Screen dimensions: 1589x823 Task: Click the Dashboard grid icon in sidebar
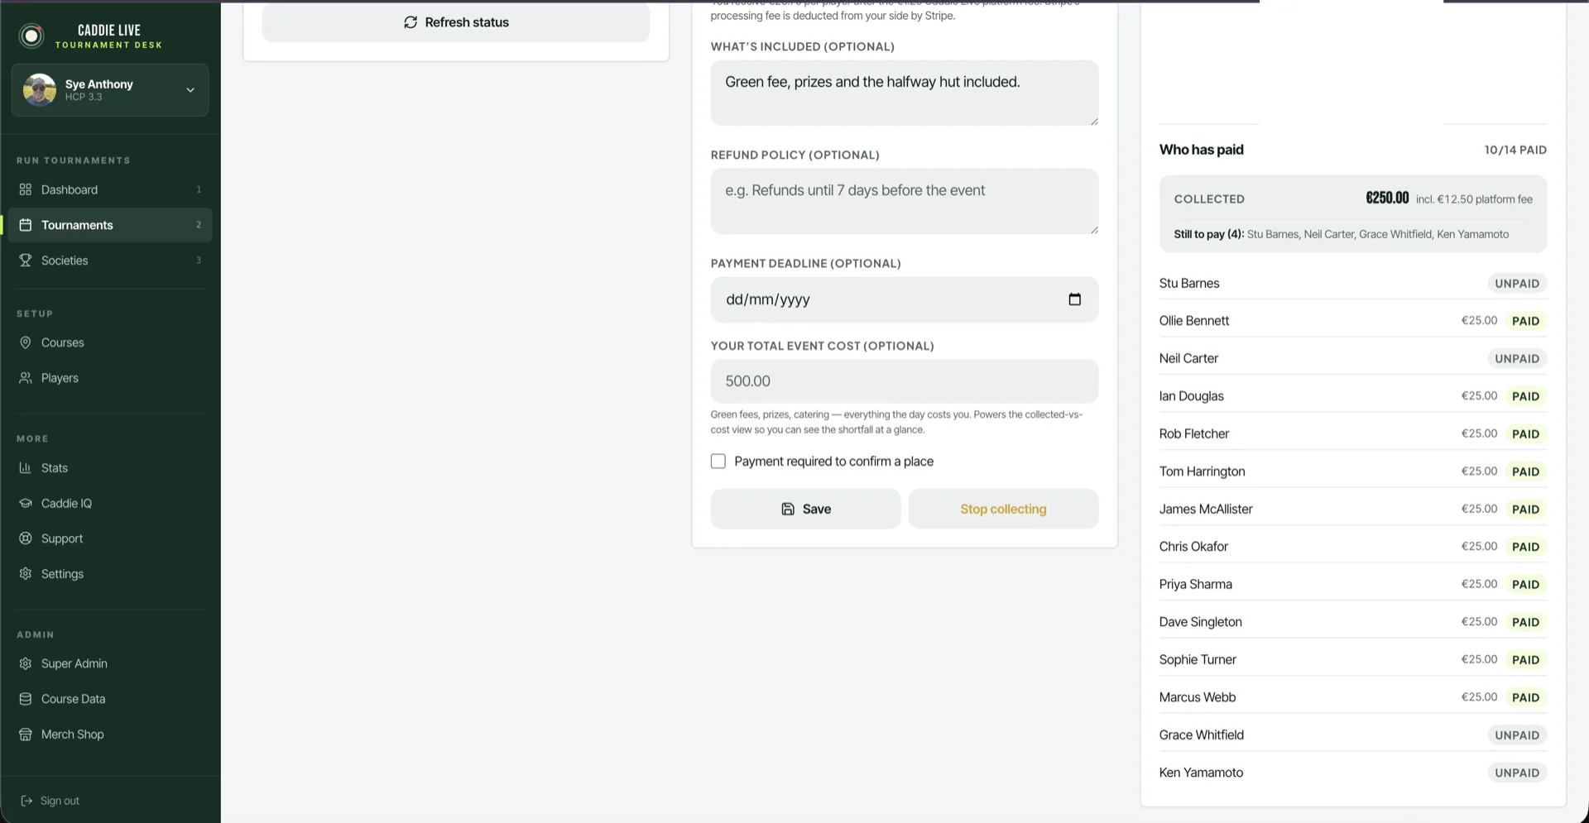(x=26, y=189)
